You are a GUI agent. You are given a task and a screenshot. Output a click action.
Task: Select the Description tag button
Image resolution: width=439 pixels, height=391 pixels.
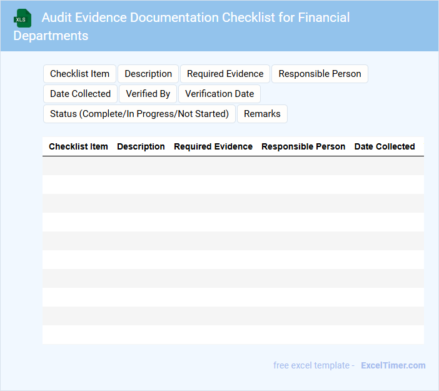(148, 74)
